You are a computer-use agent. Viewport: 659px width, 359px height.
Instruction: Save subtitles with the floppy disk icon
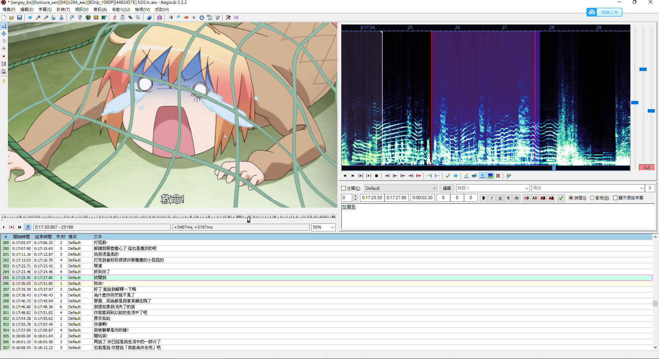(20, 18)
